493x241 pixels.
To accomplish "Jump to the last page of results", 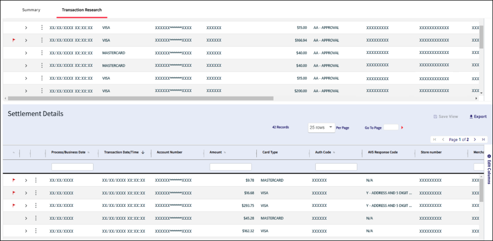I will pyautogui.click(x=483, y=140).
